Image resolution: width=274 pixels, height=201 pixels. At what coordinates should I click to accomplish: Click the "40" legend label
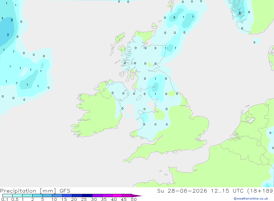click(114, 199)
